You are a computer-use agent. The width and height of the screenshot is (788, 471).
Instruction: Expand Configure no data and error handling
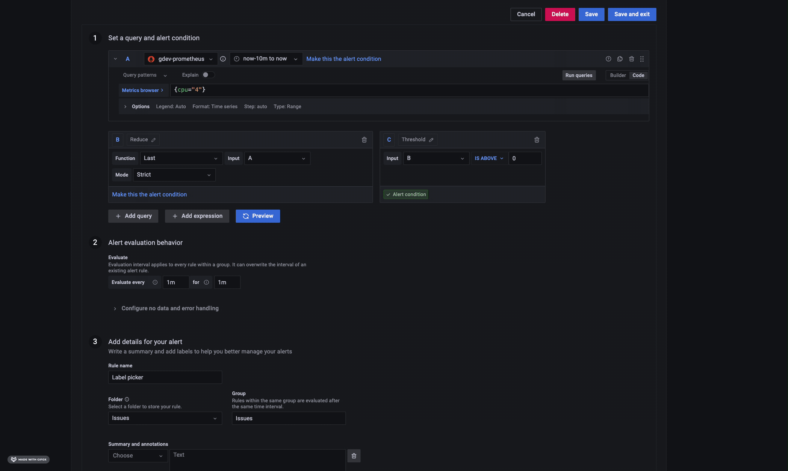[x=170, y=308]
